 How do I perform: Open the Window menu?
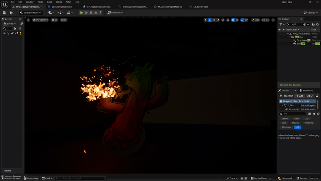pyautogui.click(x=30, y=2)
